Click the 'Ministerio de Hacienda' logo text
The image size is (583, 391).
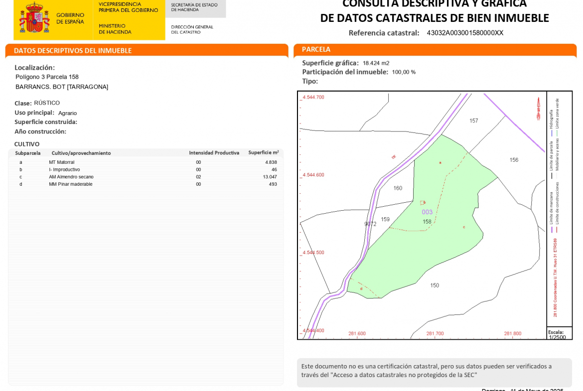coord(115,29)
